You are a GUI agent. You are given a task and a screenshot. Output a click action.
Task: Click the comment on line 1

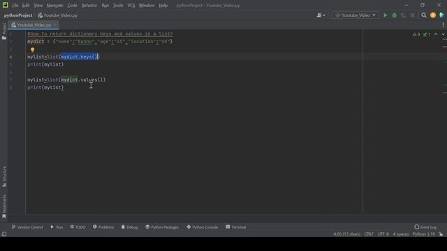100,34
